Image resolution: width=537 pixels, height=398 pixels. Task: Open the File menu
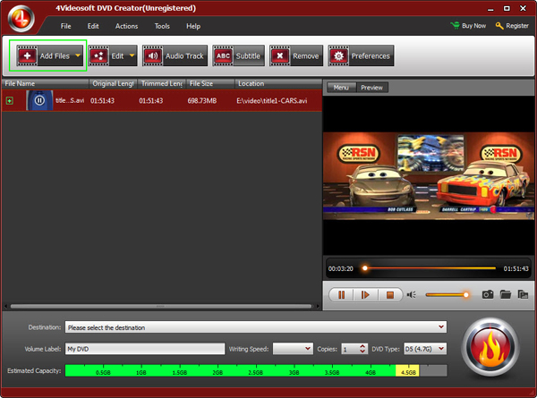[65, 26]
